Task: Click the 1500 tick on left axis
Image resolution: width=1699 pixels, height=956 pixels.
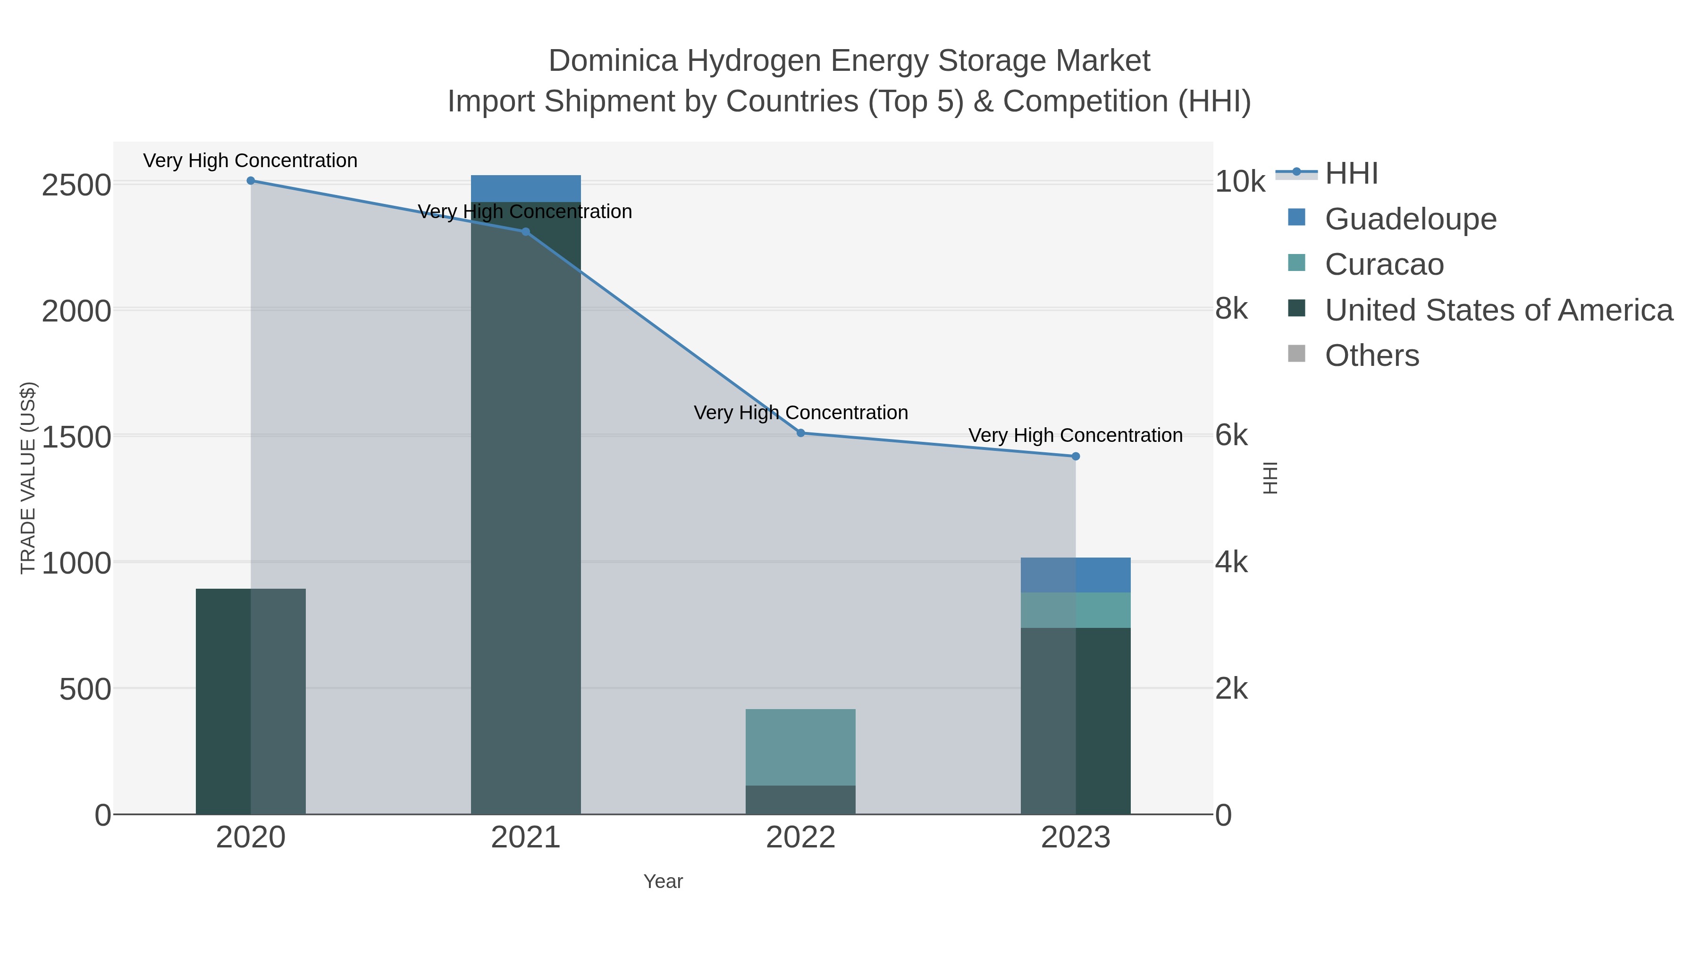Action: point(76,438)
